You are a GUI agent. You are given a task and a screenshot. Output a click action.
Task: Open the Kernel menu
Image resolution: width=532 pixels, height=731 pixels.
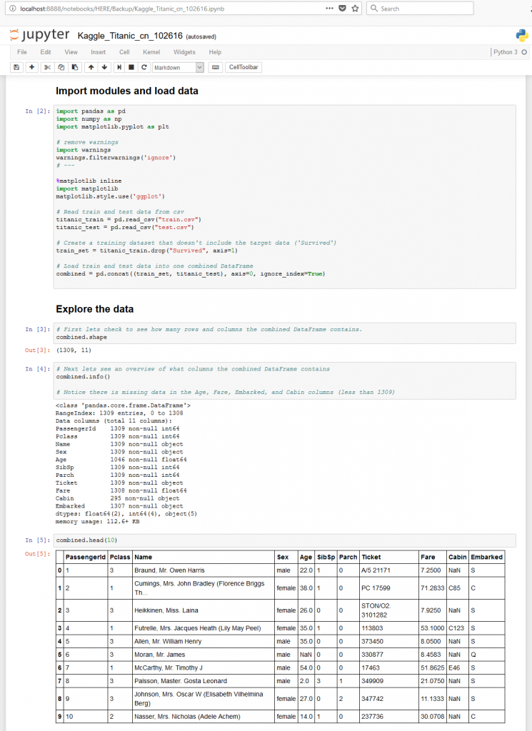pos(151,52)
